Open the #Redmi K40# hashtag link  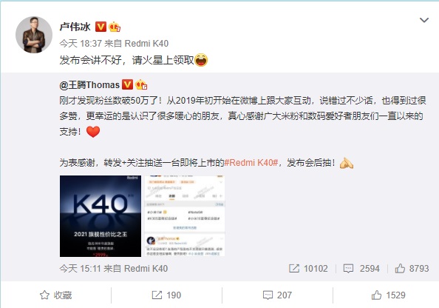click(x=251, y=163)
